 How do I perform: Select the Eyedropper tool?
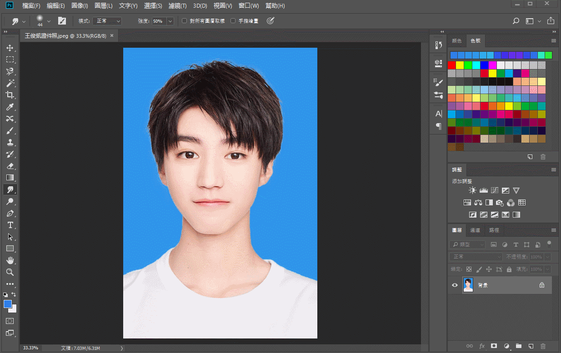click(x=10, y=107)
